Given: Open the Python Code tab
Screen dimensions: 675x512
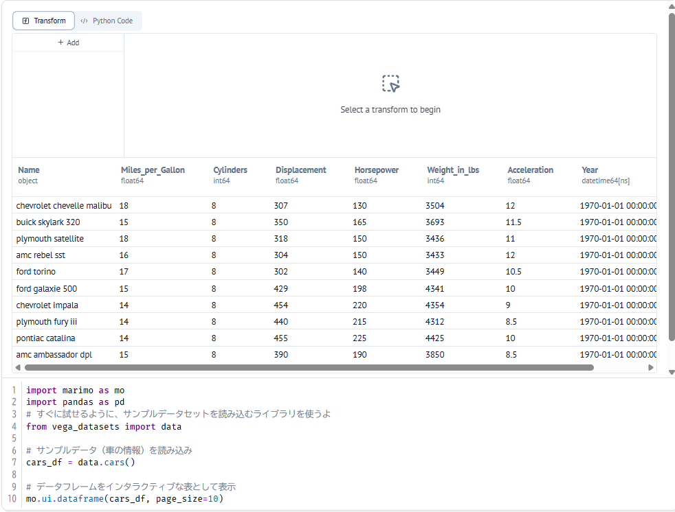Looking at the screenshot, I should 107,21.
